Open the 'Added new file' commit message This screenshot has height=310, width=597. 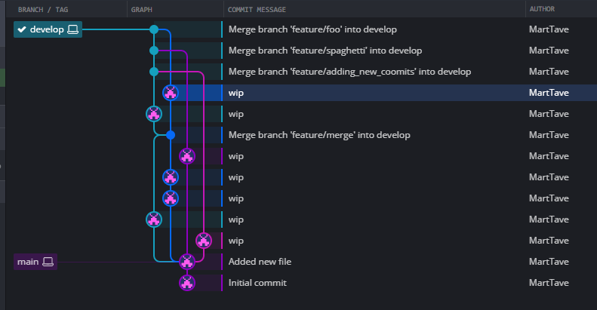click(x=260, y=262)
